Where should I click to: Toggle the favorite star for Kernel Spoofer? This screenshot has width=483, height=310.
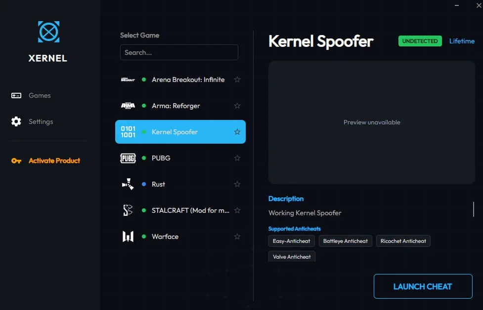click(237, 132)
